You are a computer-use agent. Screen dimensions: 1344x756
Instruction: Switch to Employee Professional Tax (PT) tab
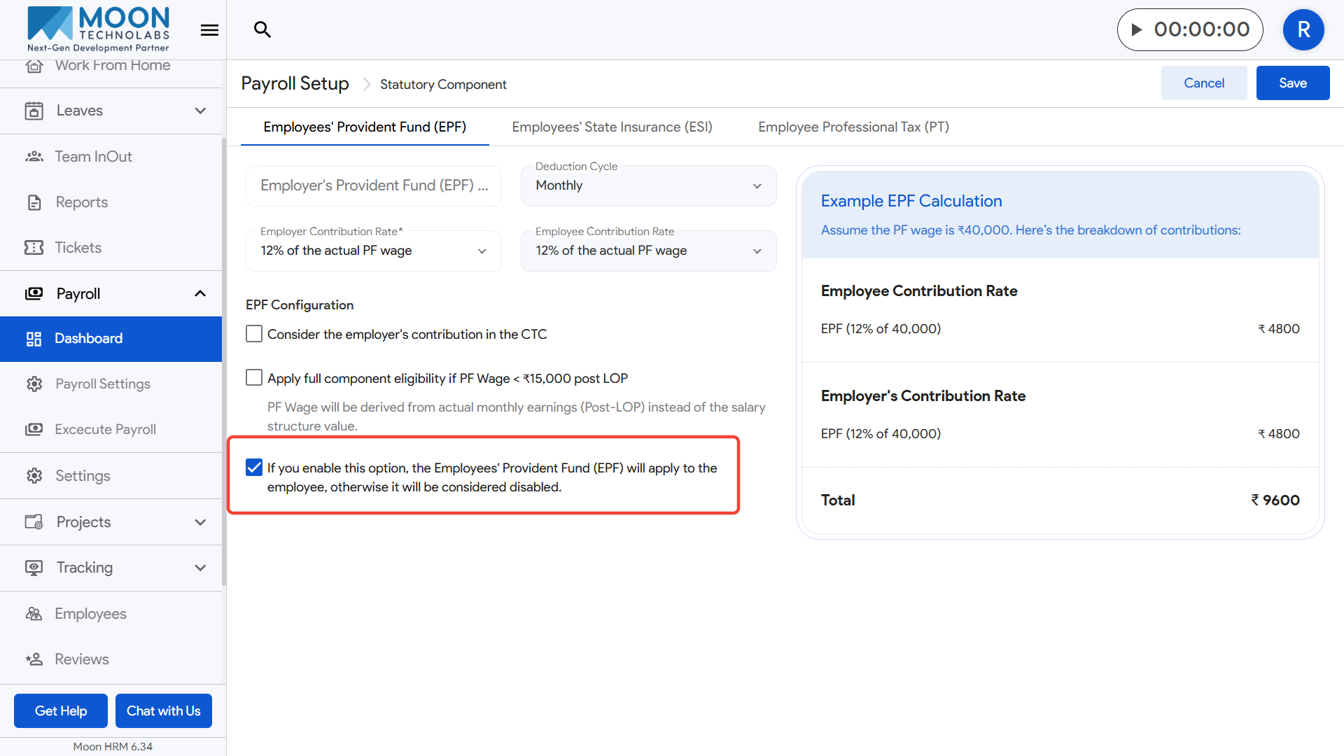click(x=853, y=127)
